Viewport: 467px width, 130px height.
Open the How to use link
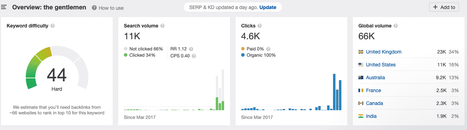[111, 8]
